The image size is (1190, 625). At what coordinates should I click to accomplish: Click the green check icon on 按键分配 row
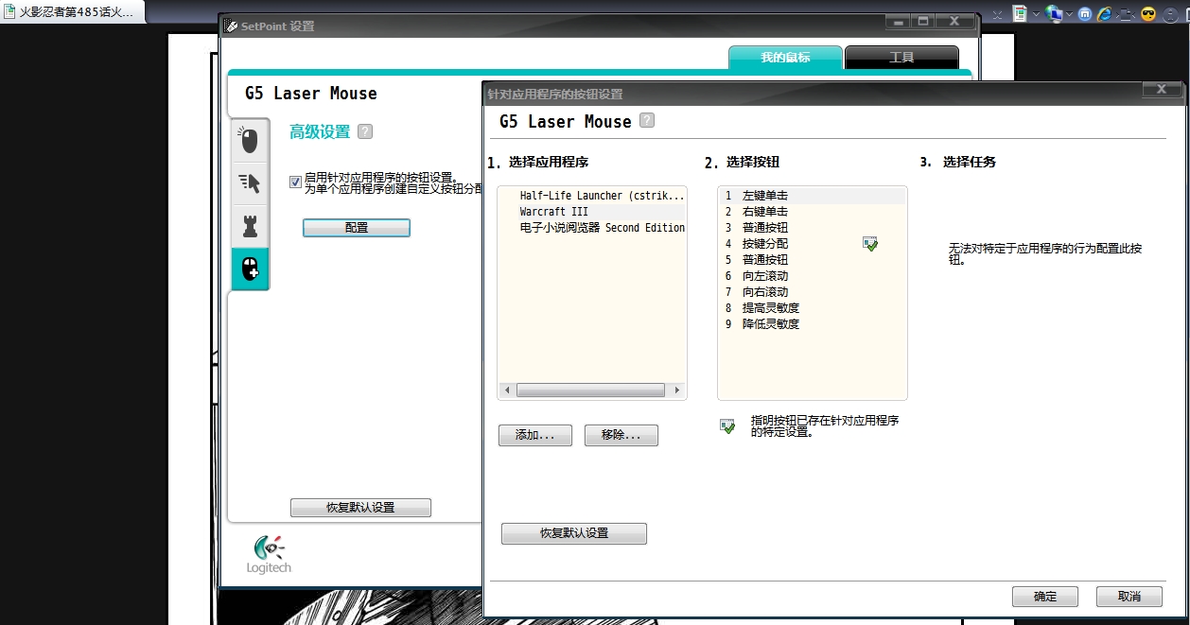871,244
